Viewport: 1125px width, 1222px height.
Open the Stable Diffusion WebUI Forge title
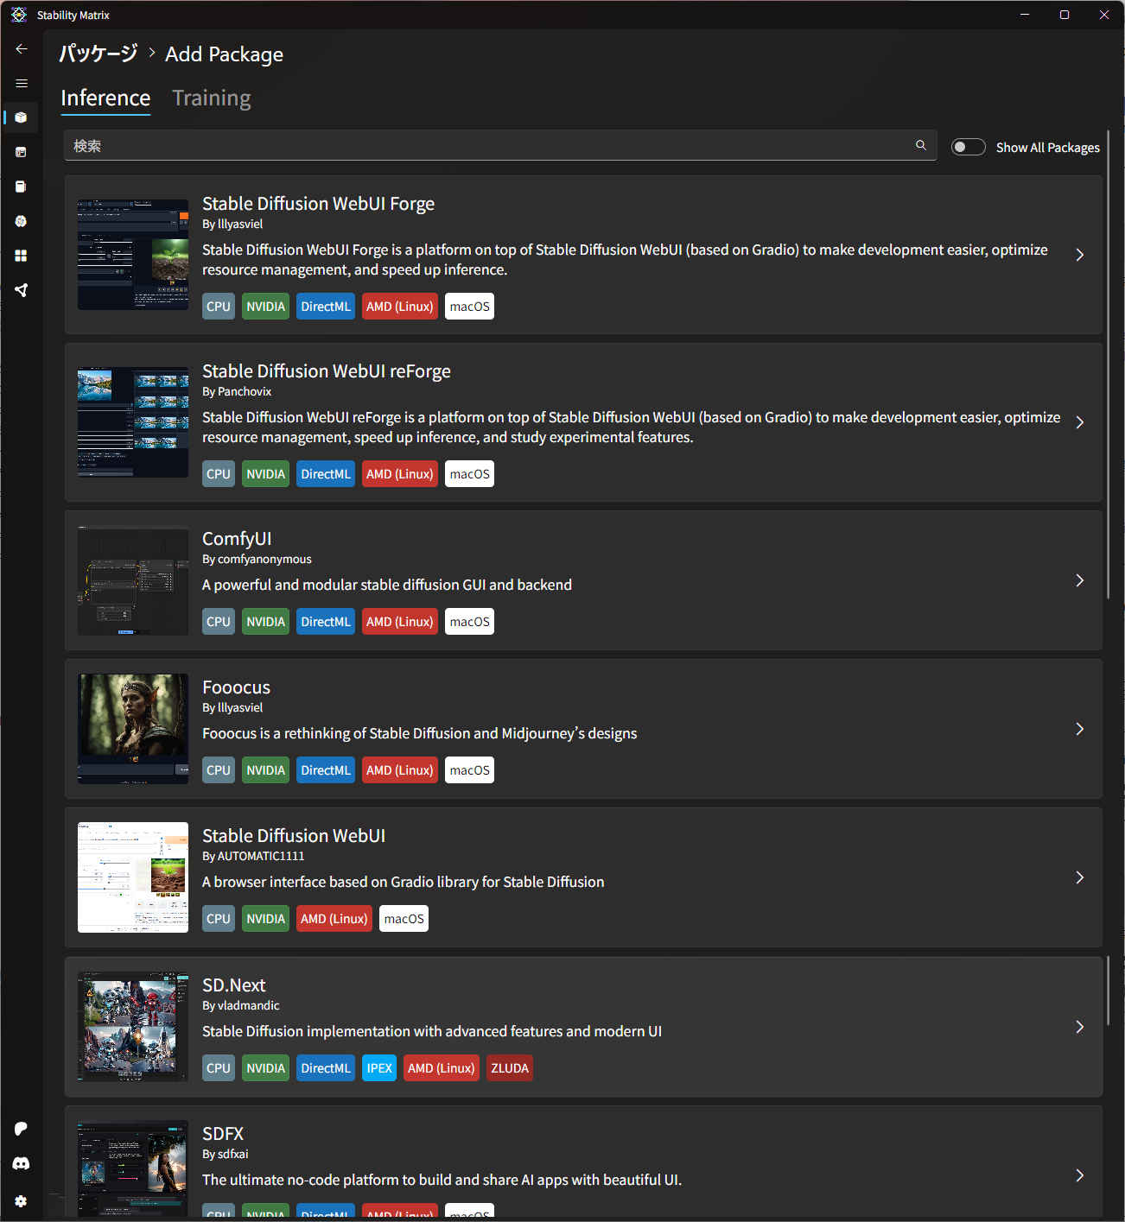click(318, 204)
